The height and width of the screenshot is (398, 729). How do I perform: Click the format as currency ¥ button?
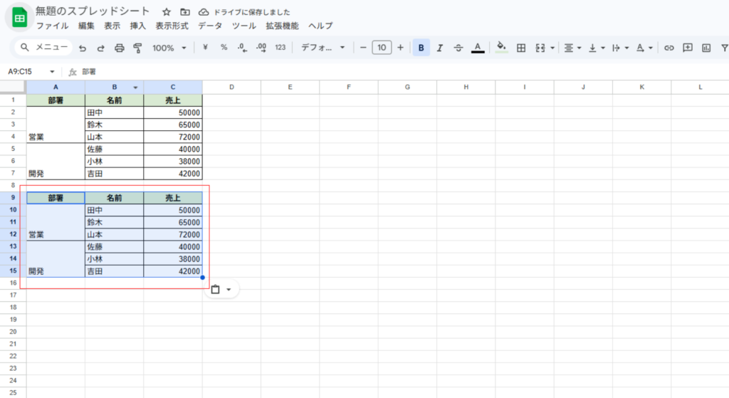coord(205,48)
